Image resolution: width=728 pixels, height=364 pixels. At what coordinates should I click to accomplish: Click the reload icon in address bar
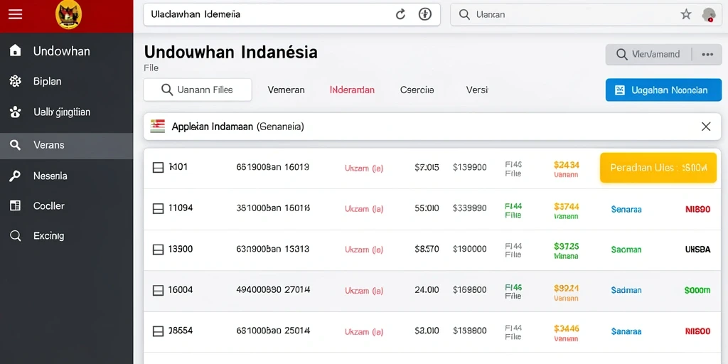[401, 14]
